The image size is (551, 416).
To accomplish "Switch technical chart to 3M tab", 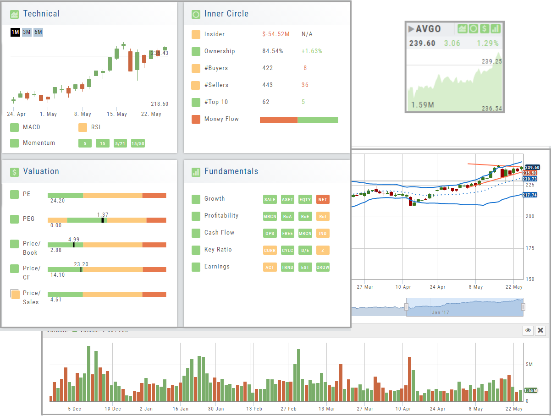I will tap(27, 32).
